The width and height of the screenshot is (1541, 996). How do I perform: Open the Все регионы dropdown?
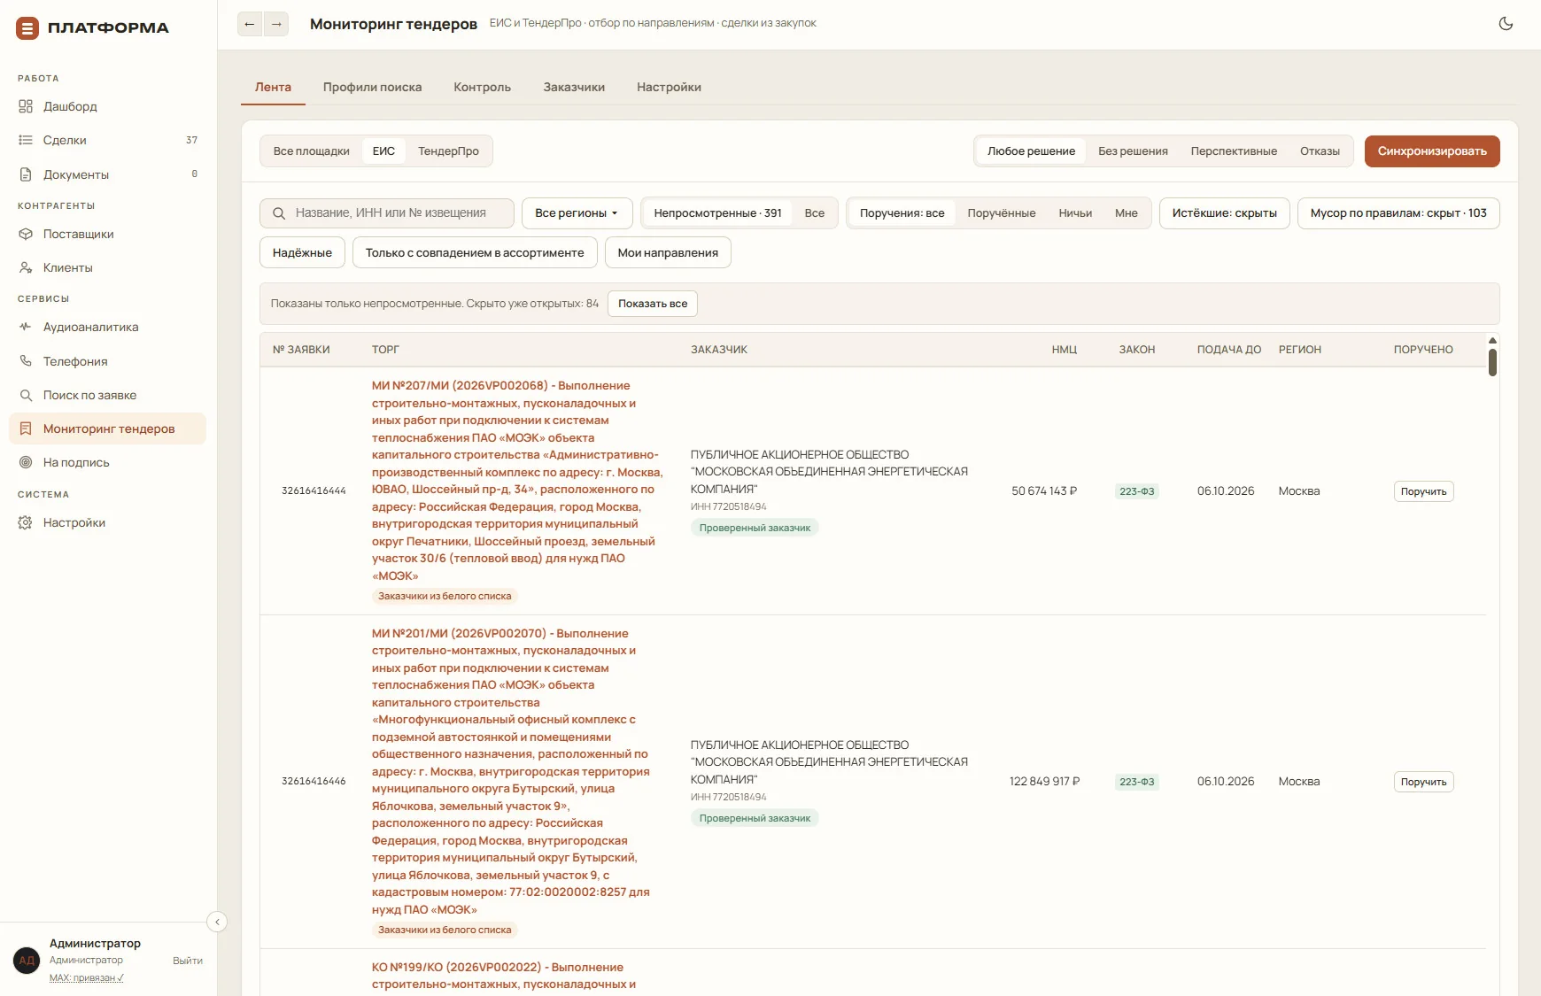(577, 213)
